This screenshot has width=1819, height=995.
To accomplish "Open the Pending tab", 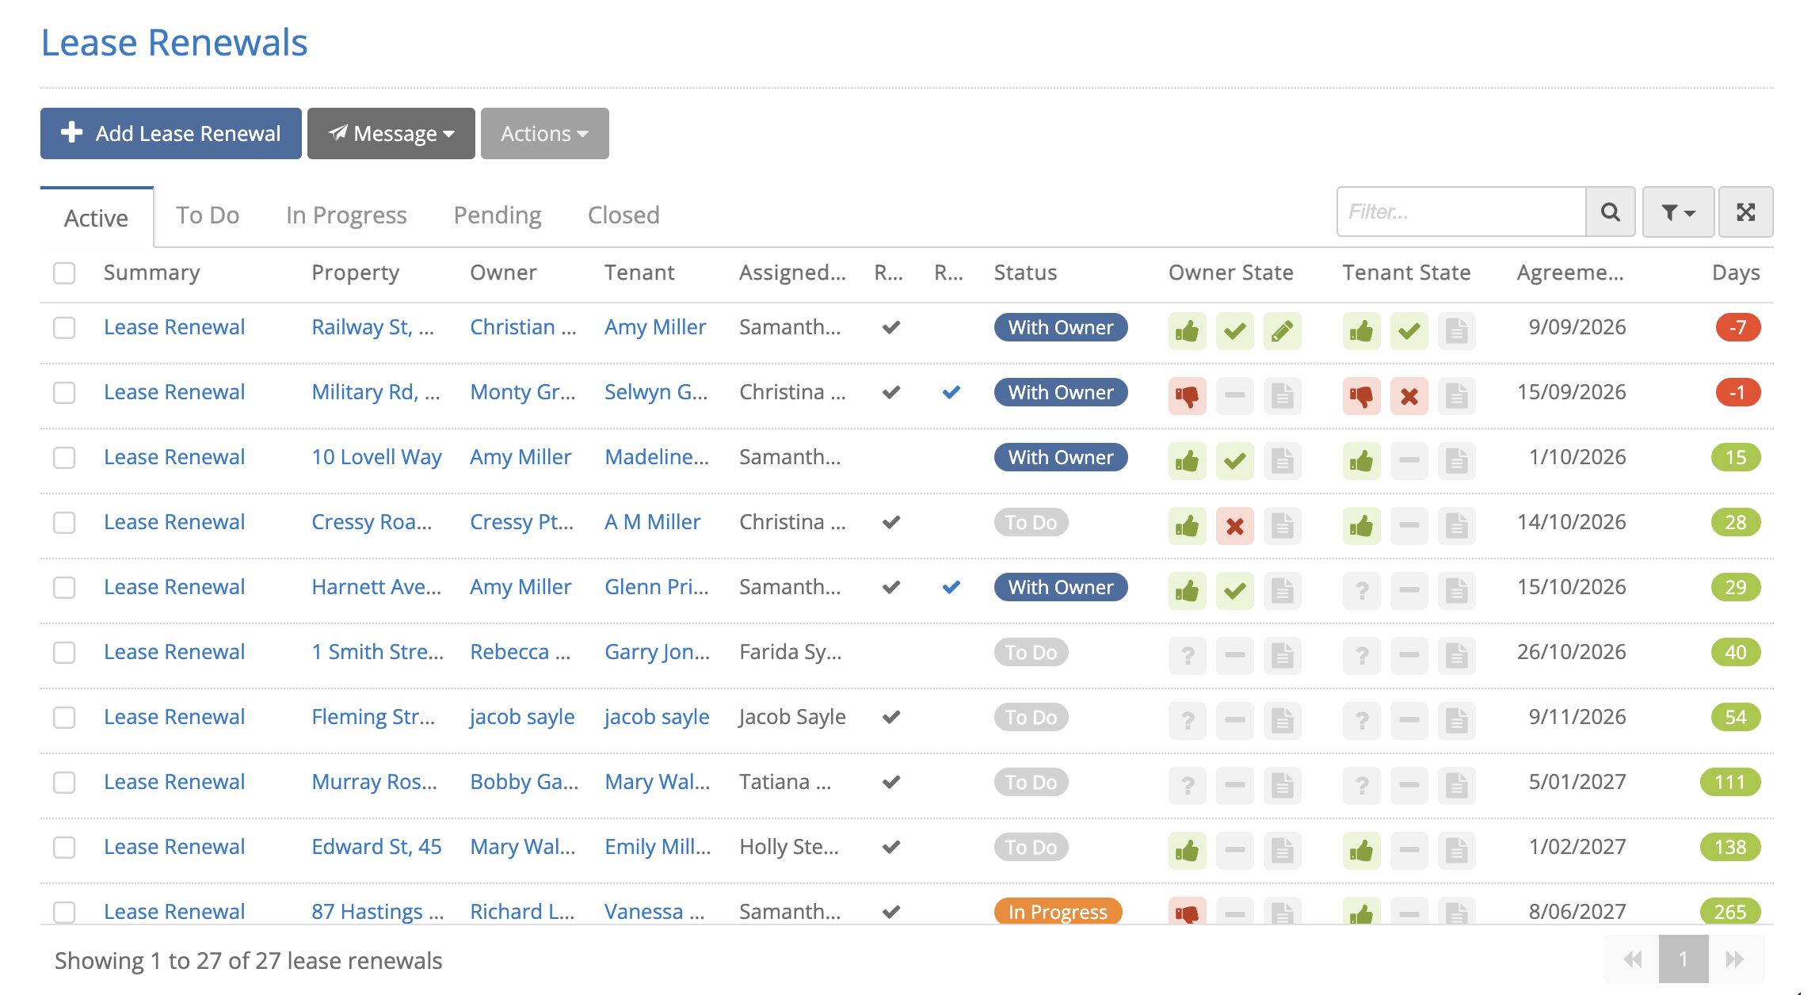I will (498, 215).
